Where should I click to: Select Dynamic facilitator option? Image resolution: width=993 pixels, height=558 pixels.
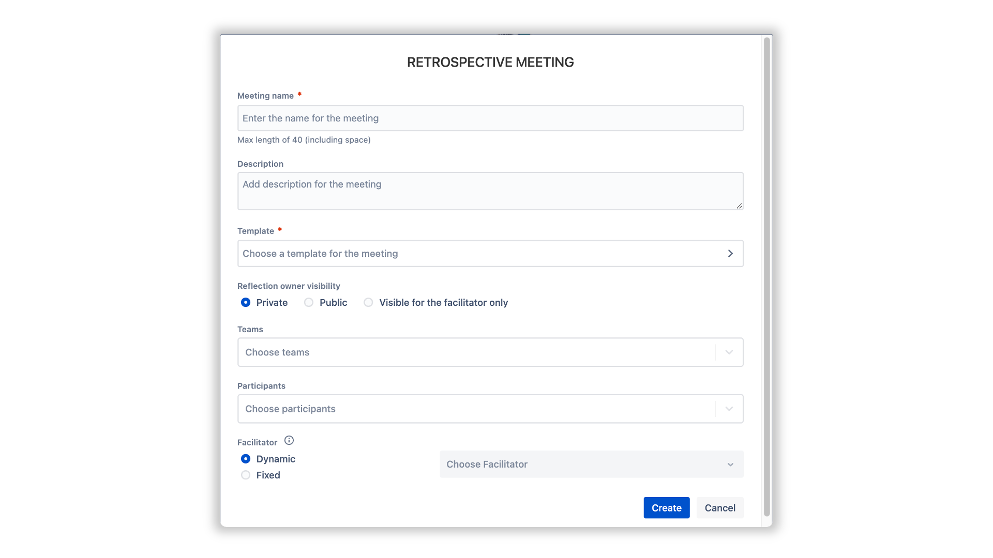point(246,459)
